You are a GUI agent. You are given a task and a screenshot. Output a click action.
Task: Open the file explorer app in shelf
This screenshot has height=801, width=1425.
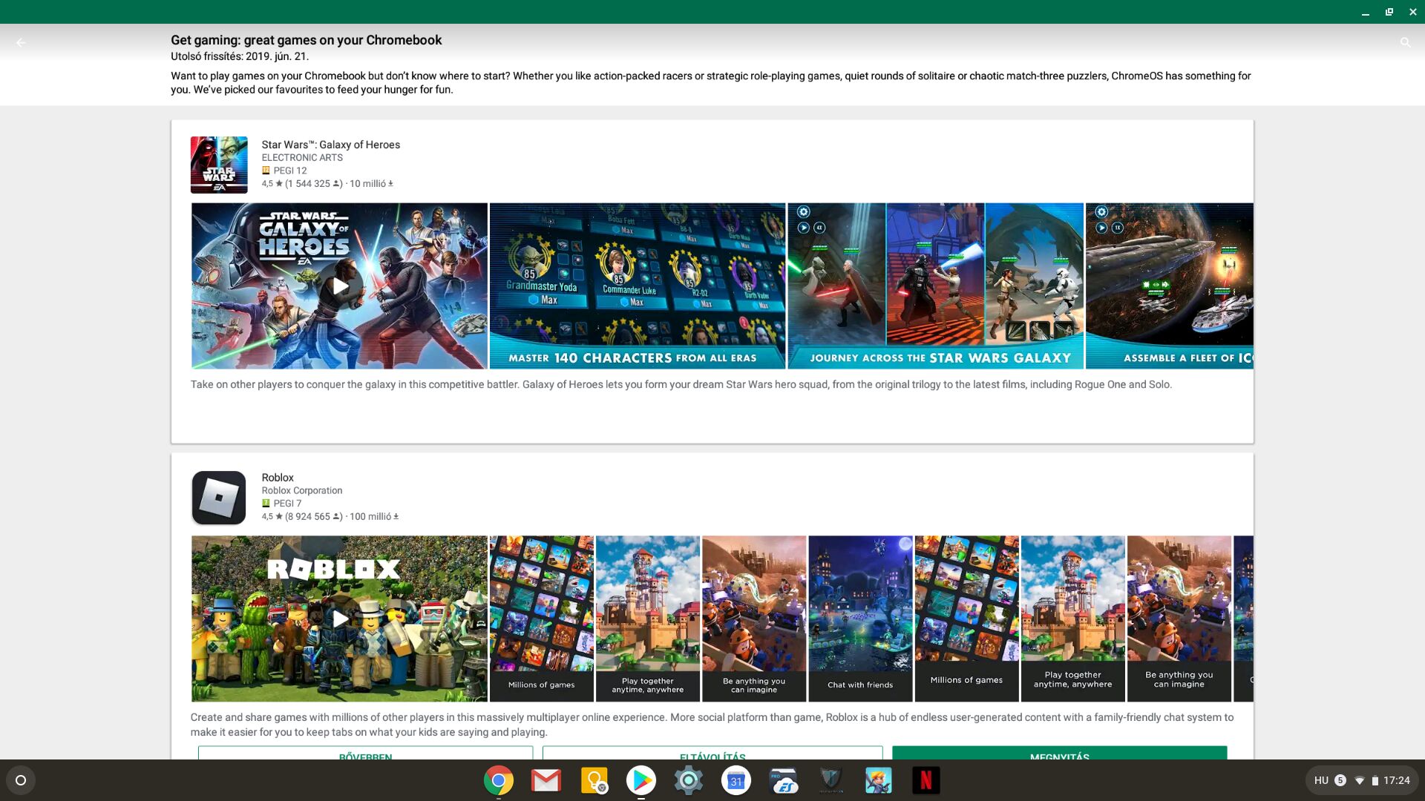tap(784, 780)
